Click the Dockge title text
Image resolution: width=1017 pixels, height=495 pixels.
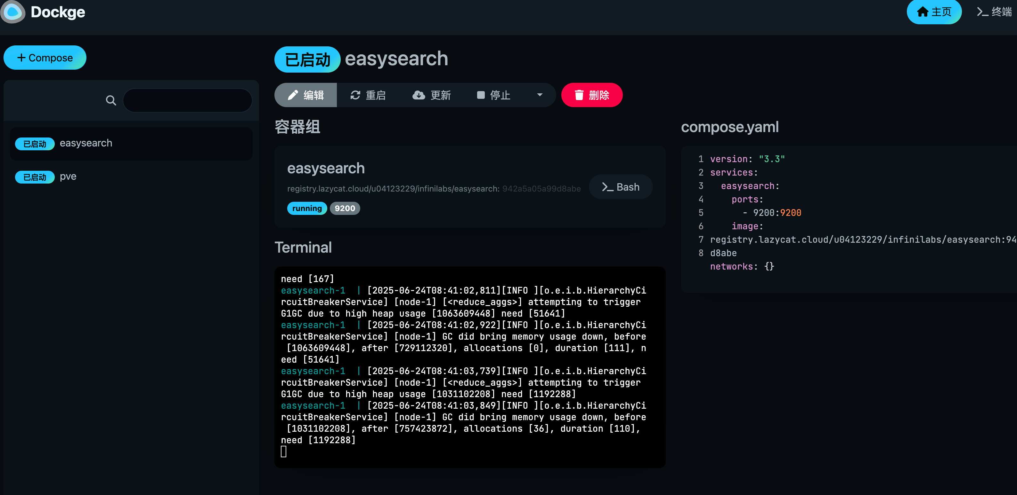(x=58, y=12)
